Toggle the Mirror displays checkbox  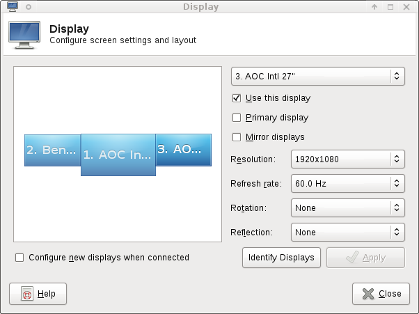click(x=237, y=137)
